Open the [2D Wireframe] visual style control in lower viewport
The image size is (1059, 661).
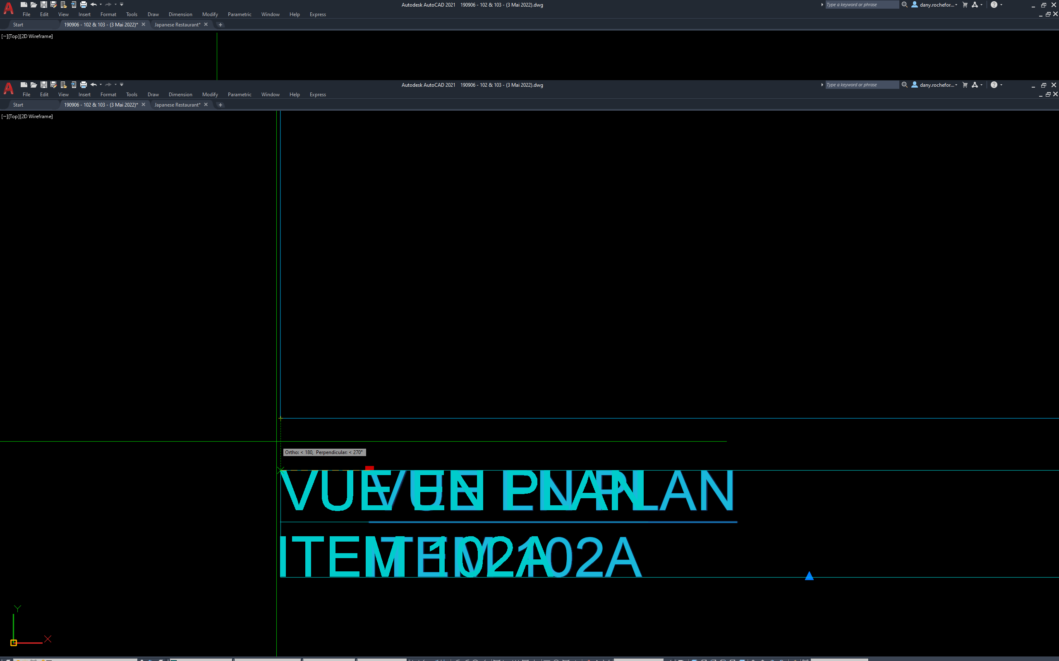pyautogui.click(x=37, y=116)
